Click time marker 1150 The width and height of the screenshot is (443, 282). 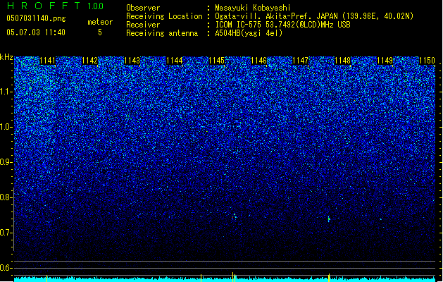point(428,61)
